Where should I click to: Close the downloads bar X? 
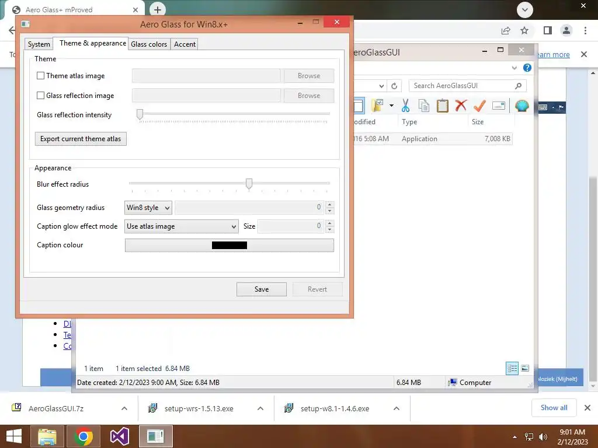(x=587, y=408)
